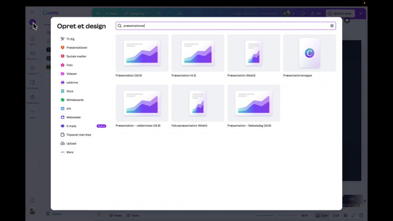Select the Videoer category icon

63,74
